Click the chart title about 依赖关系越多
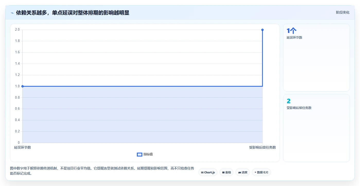Screen dimensions: 360x186 click(x=73, y=13)
